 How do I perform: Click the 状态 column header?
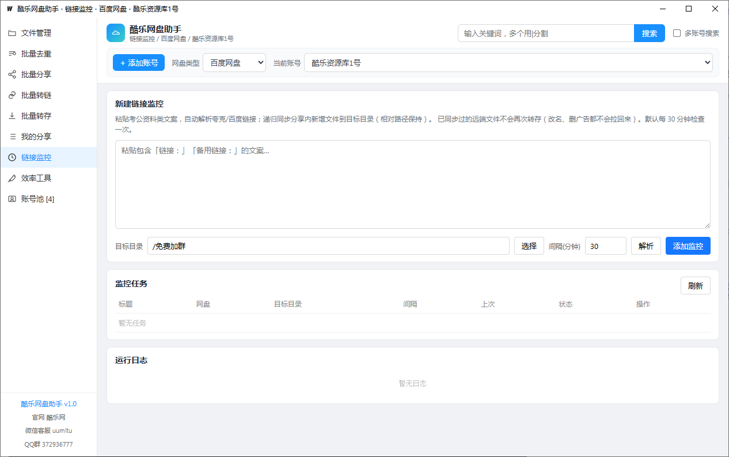566,304
